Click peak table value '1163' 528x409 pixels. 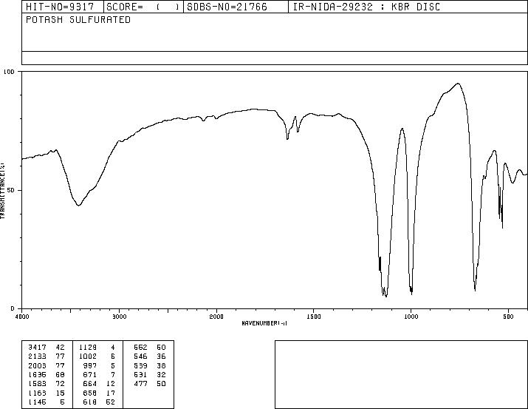(x=37, y=393)
